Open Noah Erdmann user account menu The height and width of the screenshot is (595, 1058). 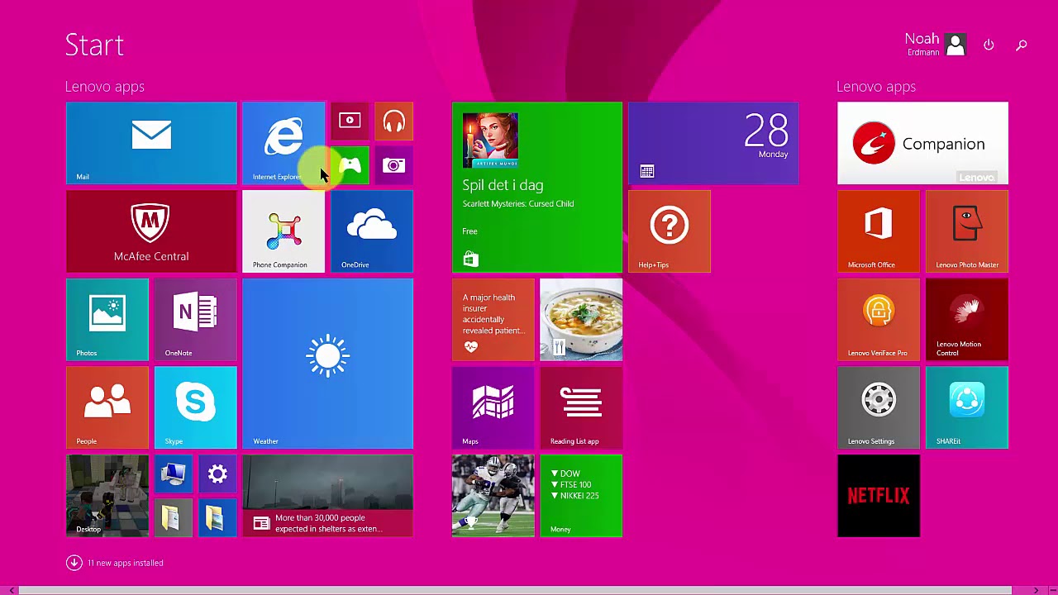pyautogui.click(x=935, y=45)
